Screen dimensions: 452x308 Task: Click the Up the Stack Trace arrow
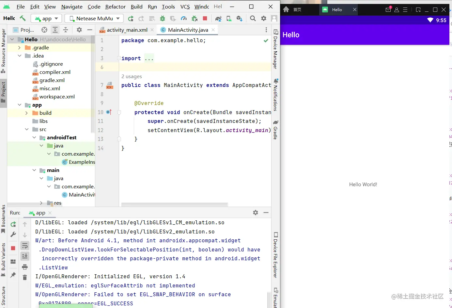[25, 224]
